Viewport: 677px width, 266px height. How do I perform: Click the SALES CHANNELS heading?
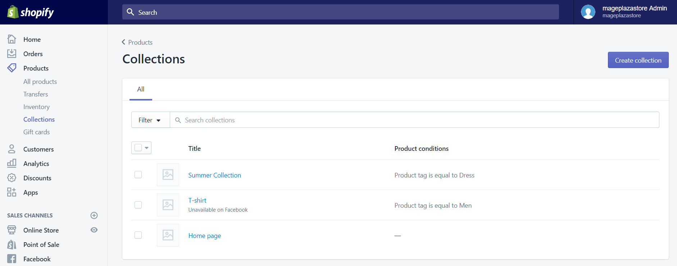coord(30,215)
